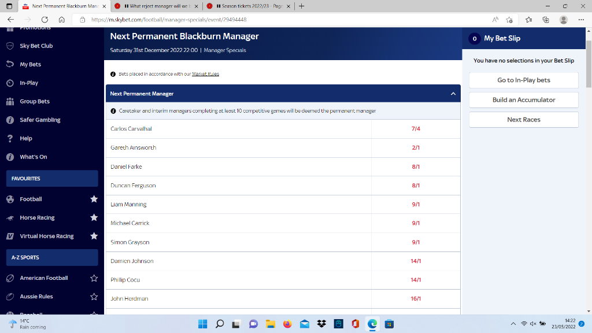Go to browser home page
This screenshot has height=333, width=592.
[61, 20]
